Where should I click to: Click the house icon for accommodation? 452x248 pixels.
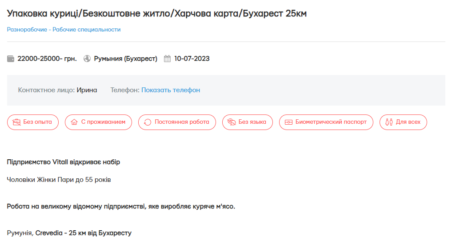(74, 122)
